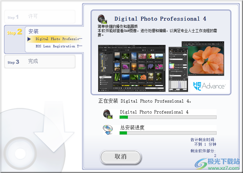Click the Digital Photo Professional 4 banner title
Image resolution: width=243 pixels, height=173 pixels.
coord(160,19)
